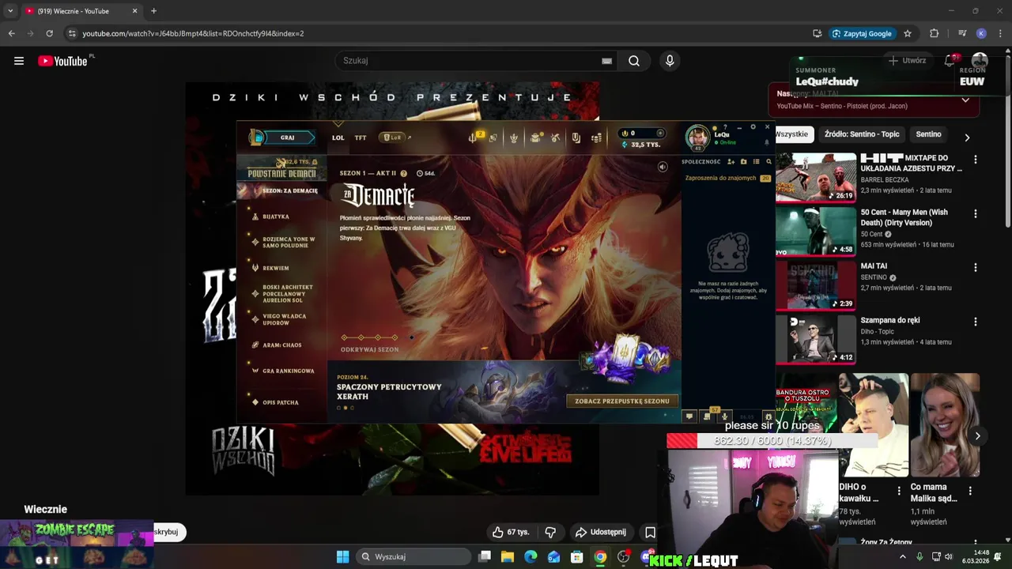Open options for HIT MIXTAPE video
1012x569 pixels.
click(x=975, y=159)
